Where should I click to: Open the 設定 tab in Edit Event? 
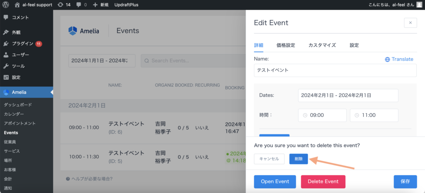354,45
